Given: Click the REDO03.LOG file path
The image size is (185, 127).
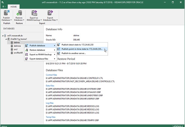Looking at the screenshot, I should click(x=73, y=106).
